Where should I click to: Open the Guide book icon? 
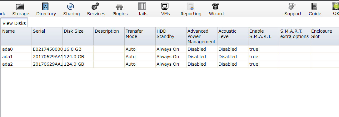(x=314, y=7)
